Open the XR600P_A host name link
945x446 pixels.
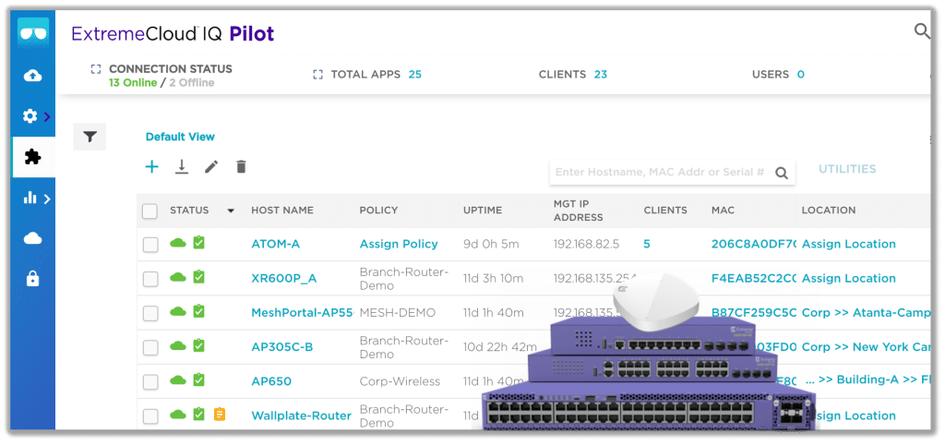pyautogui.click(x=284, y=279)
